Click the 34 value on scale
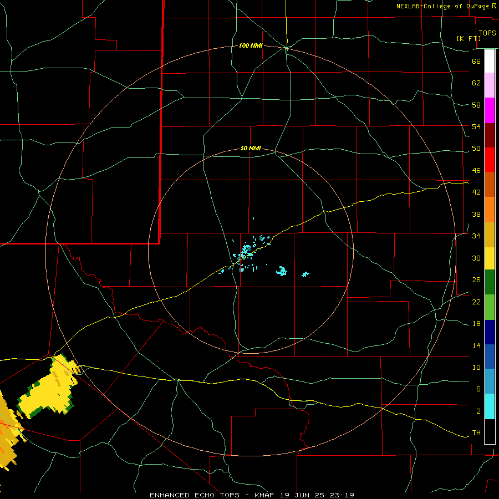This screenshot has height=499, width=499. (x=476, y=236)
